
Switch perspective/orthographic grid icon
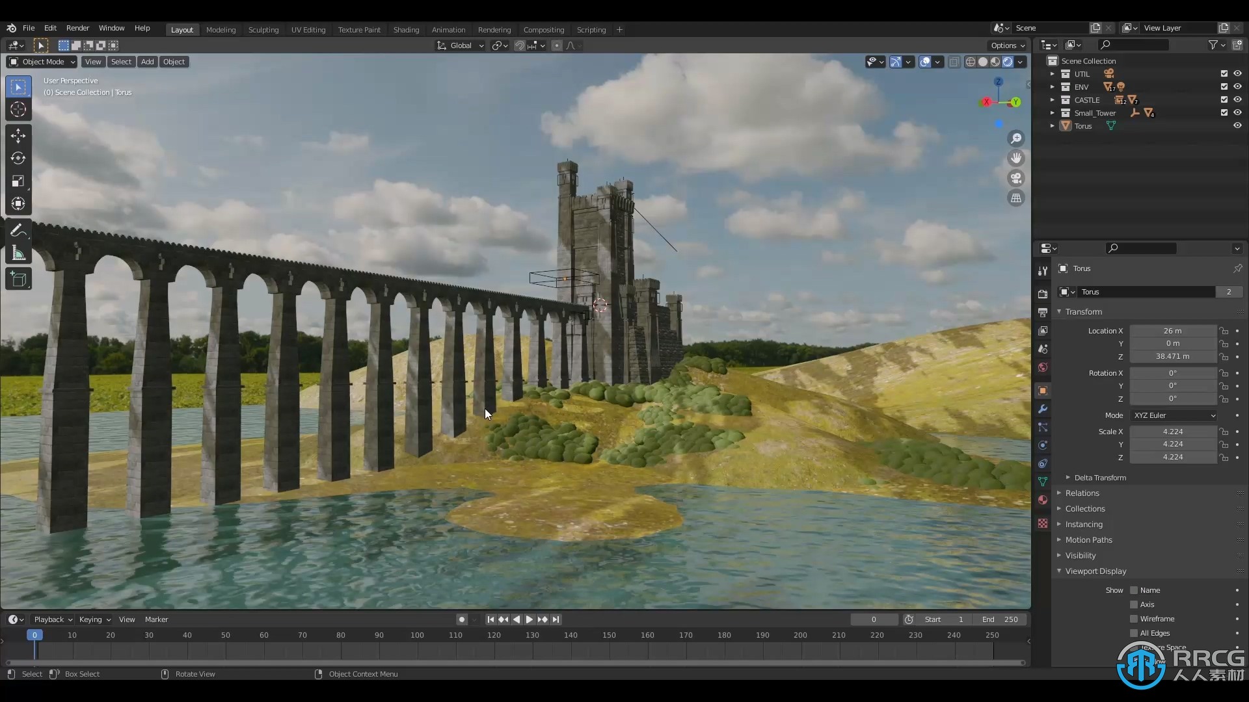[x=1015, y=198]
